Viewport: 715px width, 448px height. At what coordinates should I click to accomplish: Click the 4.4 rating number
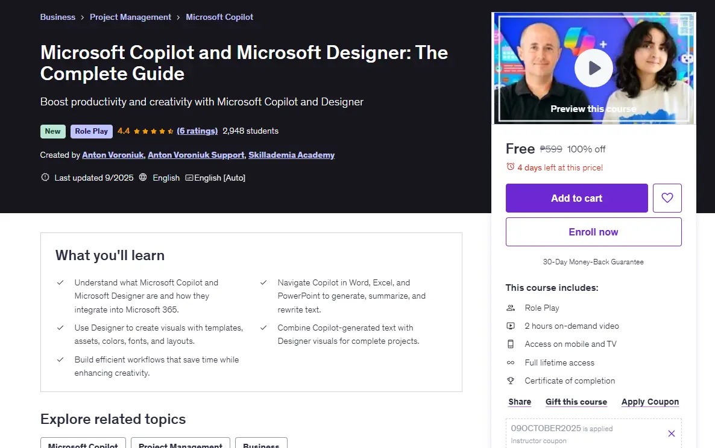click(x=124, y=131)
